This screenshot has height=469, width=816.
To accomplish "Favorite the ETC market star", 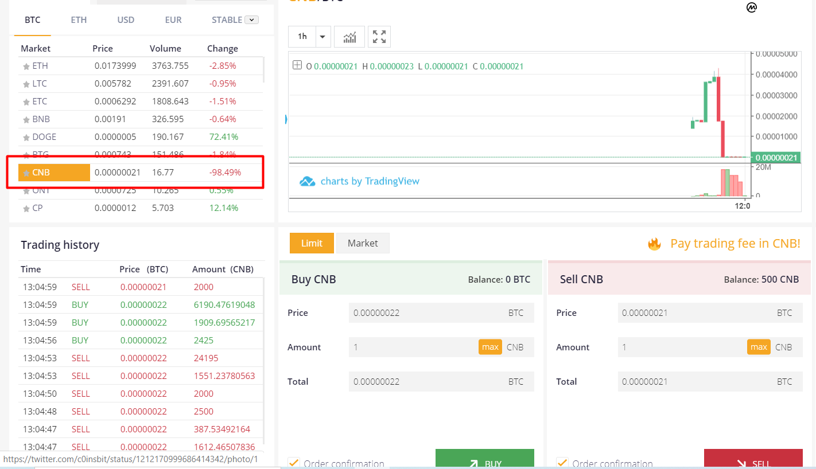I will [26, 102].
